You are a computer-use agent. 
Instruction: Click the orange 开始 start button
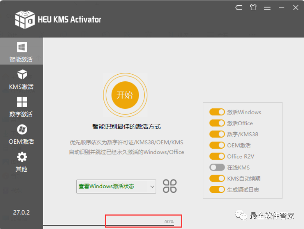point(125,95)
